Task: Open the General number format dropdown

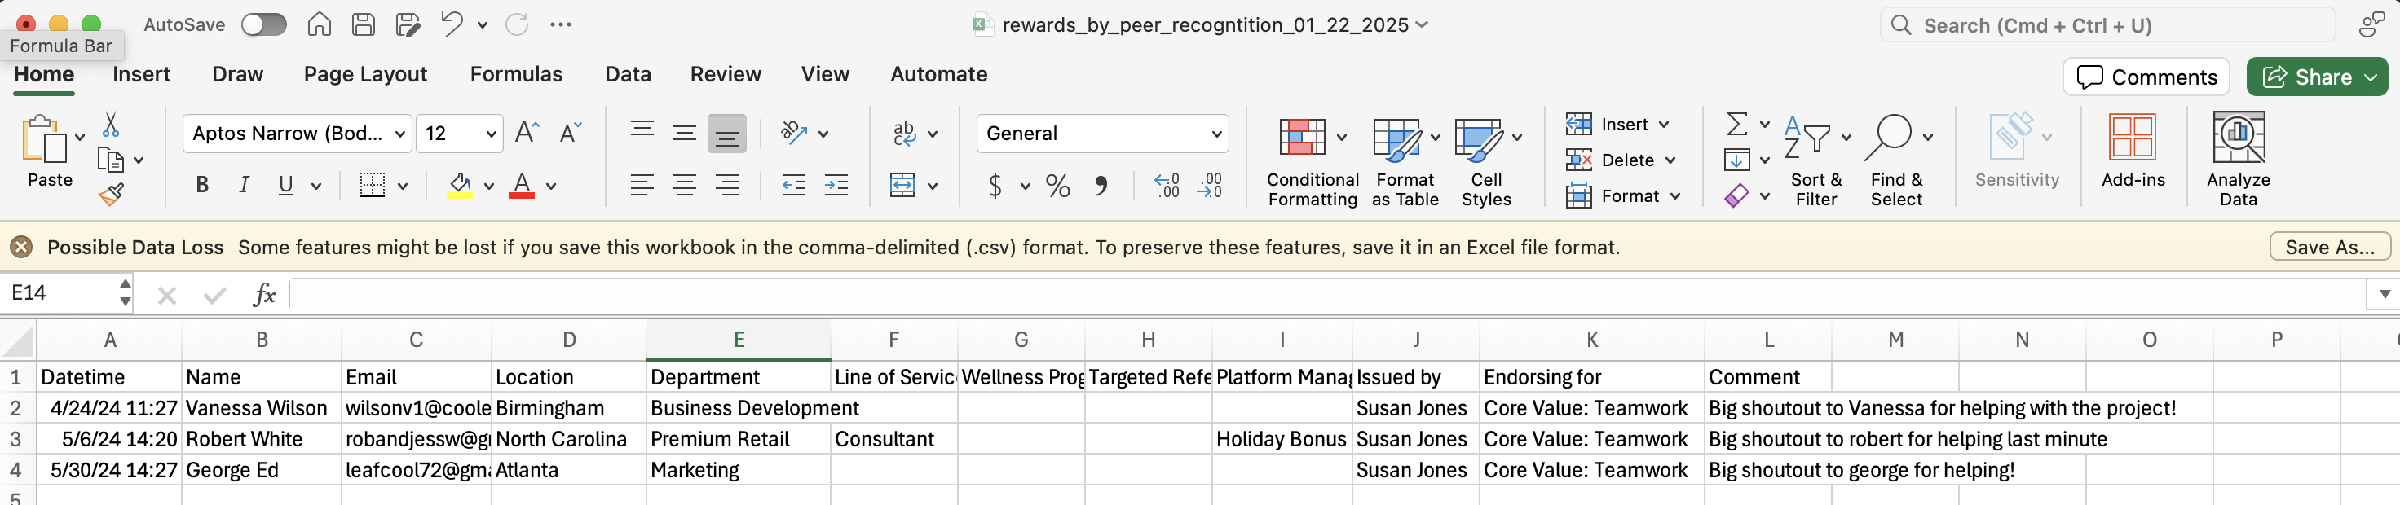Action: [x=1215, y=134]
